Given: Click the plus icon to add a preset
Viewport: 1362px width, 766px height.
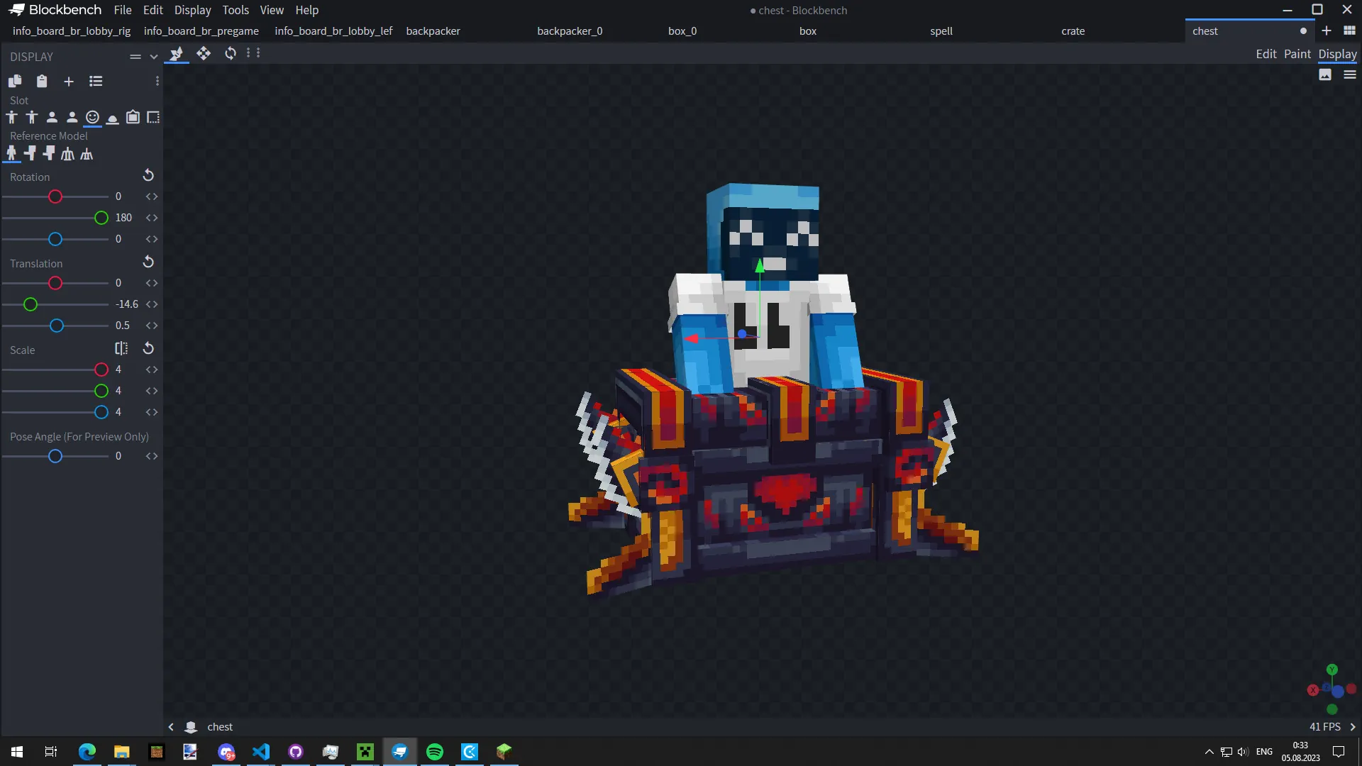Looking at the screenshot, I should tap(69, 82).
